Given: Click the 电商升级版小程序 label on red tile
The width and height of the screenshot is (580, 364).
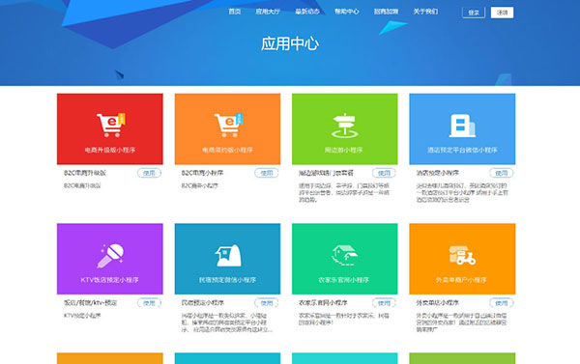Looking at the screenshot, I should coord(110,150).
